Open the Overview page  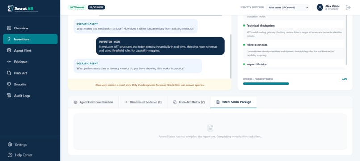tap(30, 28)
